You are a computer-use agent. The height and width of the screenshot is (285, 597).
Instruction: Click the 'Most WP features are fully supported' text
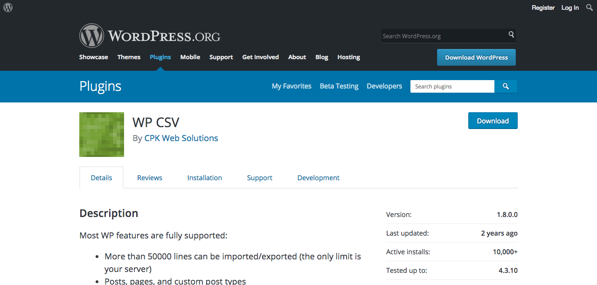(153, 236)
